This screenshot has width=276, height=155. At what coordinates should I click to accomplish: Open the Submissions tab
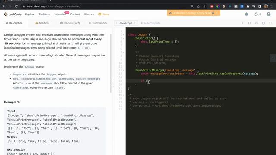(x=98, y=23)
